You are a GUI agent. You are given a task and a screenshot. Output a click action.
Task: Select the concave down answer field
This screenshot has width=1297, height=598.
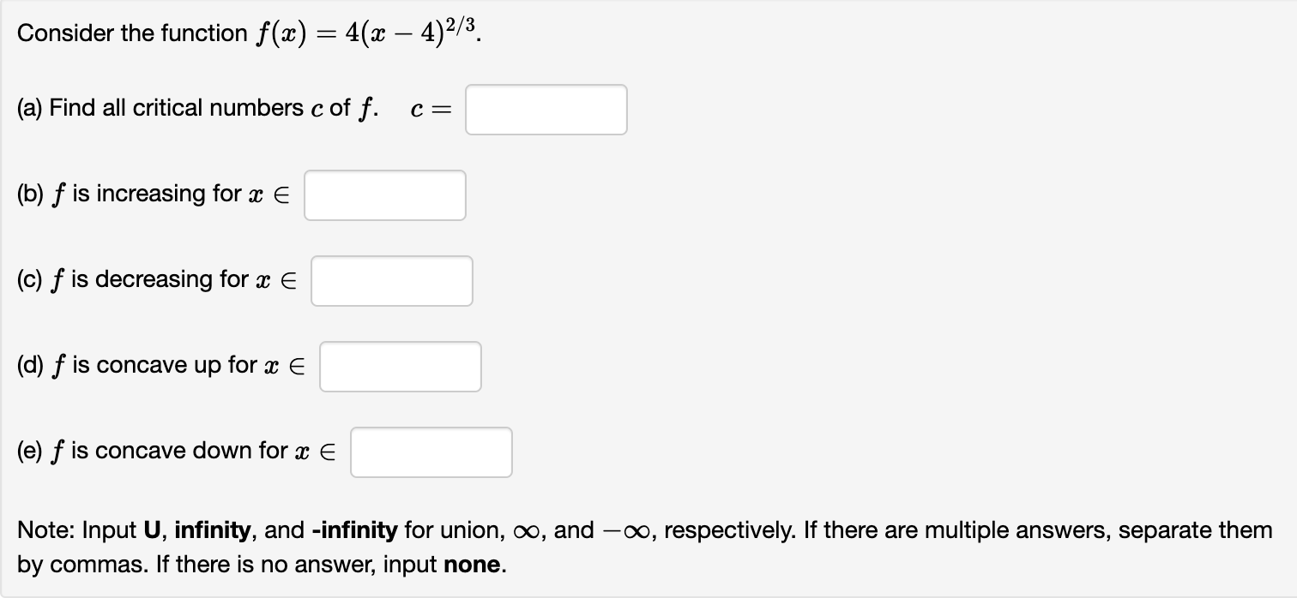coord(431,451)
